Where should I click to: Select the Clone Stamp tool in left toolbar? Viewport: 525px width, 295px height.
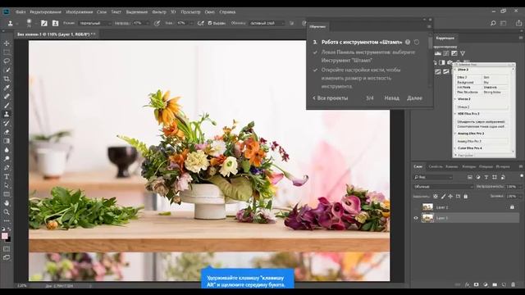(x=7, y=114)
